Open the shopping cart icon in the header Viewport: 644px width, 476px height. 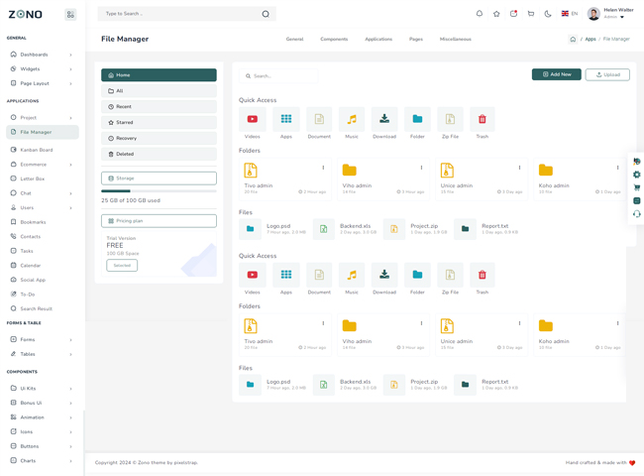pyautogui.click(x=531, y=14)
